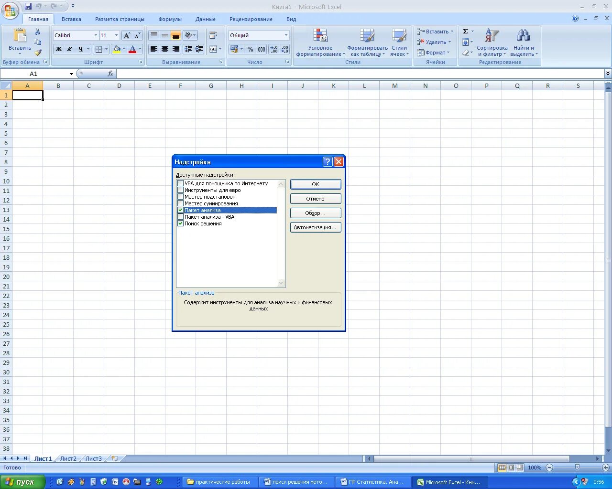Open 'Форматировать как таблицу' dropdown
This screenshot has width=612, height=489.
(x=367, y=43)
